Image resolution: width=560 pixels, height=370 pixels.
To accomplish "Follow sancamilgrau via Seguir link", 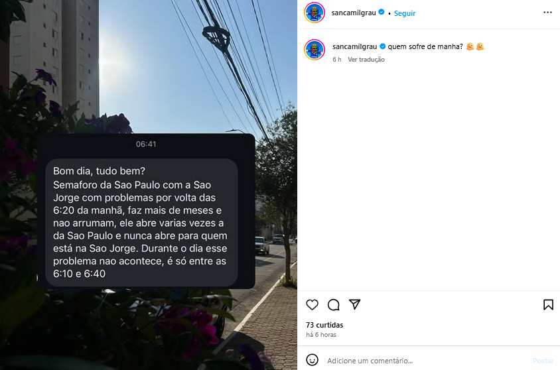I will coord(405,13).
